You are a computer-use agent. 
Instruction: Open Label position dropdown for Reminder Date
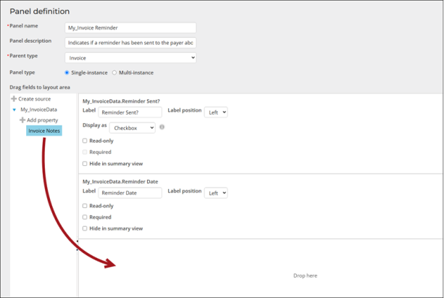[217, 193]
